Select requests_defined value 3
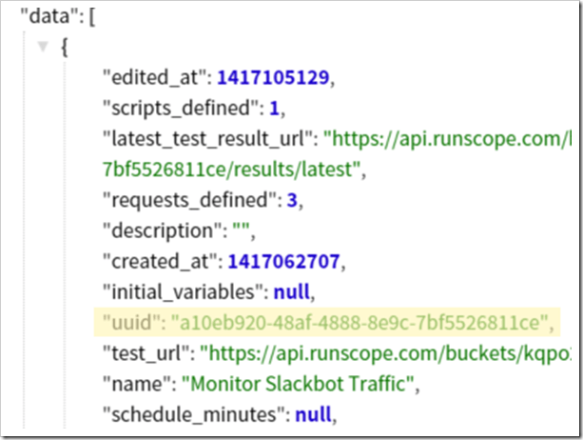583x440 pixels. click(292, 200)
